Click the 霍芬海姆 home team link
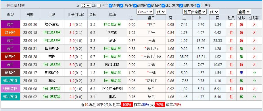The width and height of the screenshot is (263, 111). pyautogui.click(x=52, y=25)
